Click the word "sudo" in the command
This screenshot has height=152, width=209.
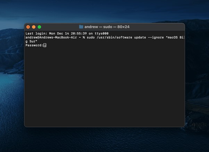[x=91, y=37]
